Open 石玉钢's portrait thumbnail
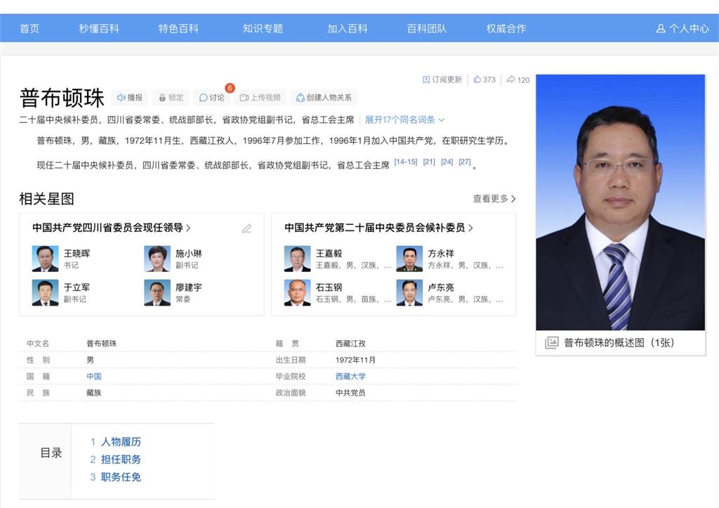 click(x=297, y=292)
